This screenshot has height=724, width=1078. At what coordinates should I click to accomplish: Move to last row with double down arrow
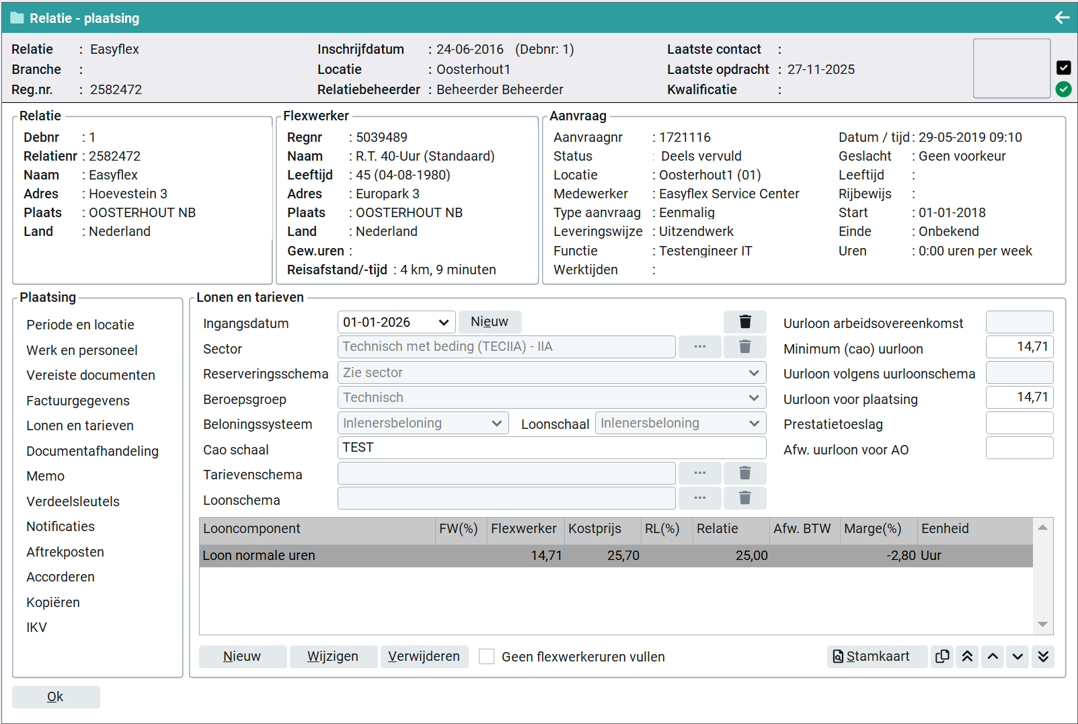(1043, 656)
